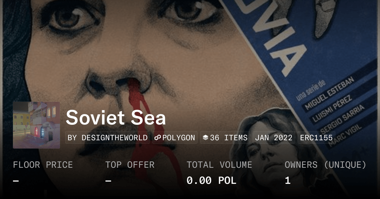
Task: Click the JAN 2022 creation date badge
Action: (274, 138)
